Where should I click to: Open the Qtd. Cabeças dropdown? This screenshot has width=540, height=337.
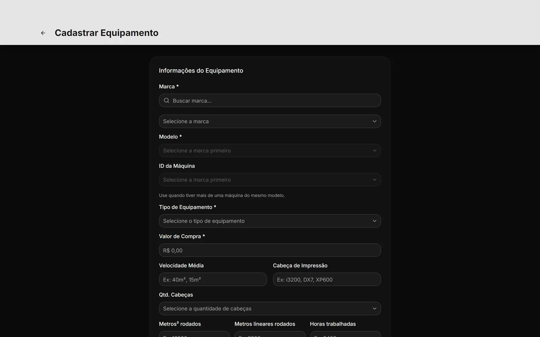click(270, 309)
